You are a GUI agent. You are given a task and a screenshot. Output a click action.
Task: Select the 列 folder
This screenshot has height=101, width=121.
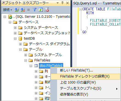point(46,71)
